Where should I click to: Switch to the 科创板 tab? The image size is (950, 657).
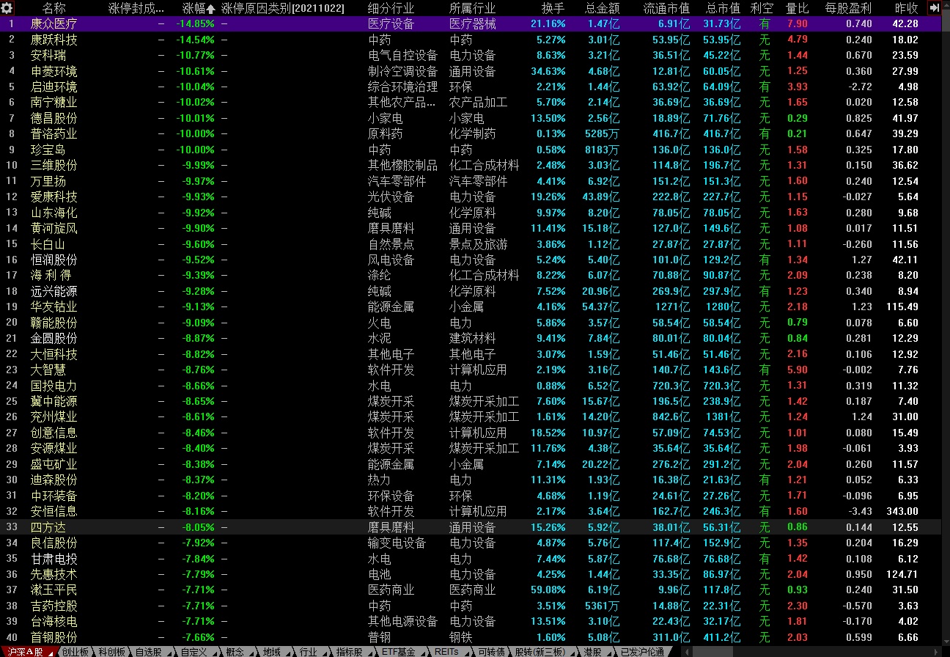click(112, 651)
